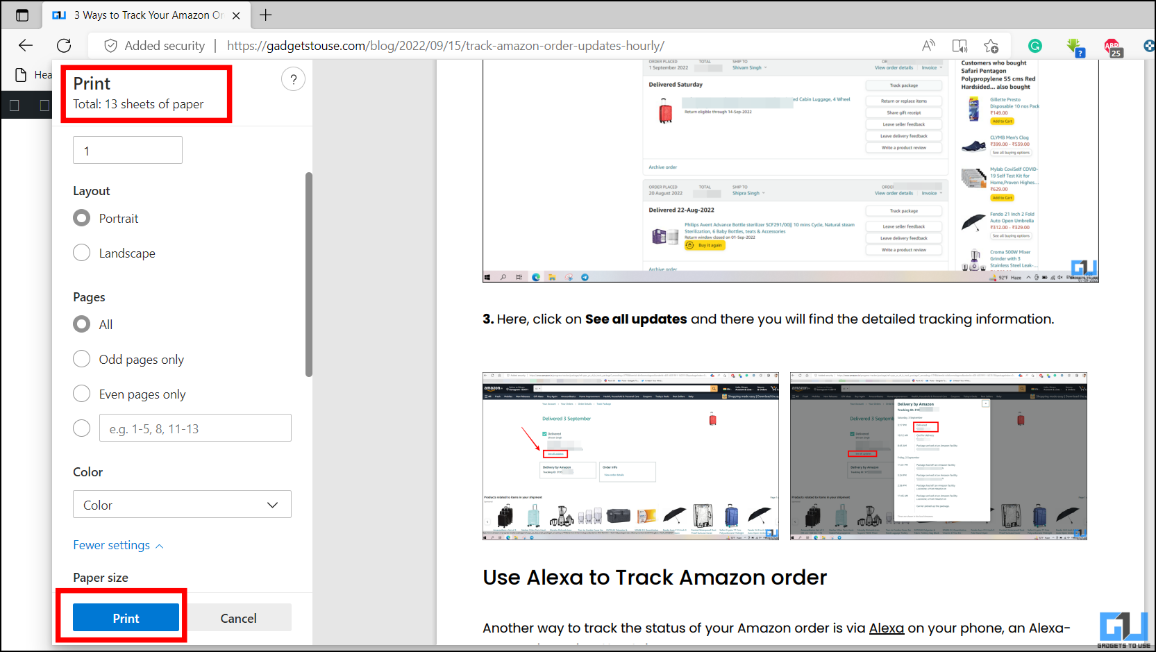Image resolution: width=1156 pixels, height=652 pixels.
Task: Close the '3 Ways to Track Your Amazon' tab
Action: click(x=236, y=15)
